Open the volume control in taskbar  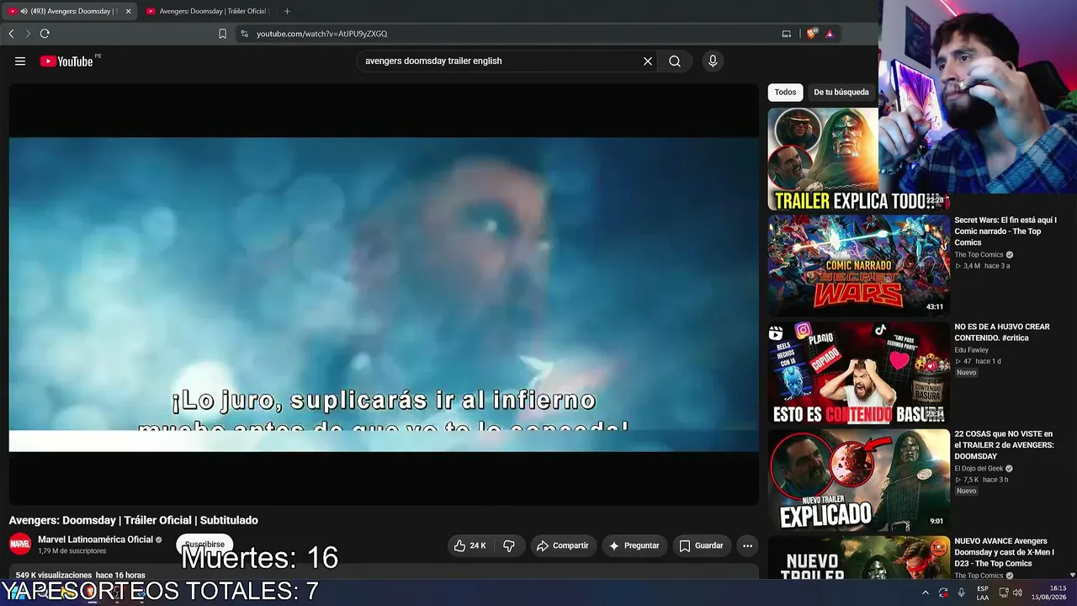pos(1017,593)
